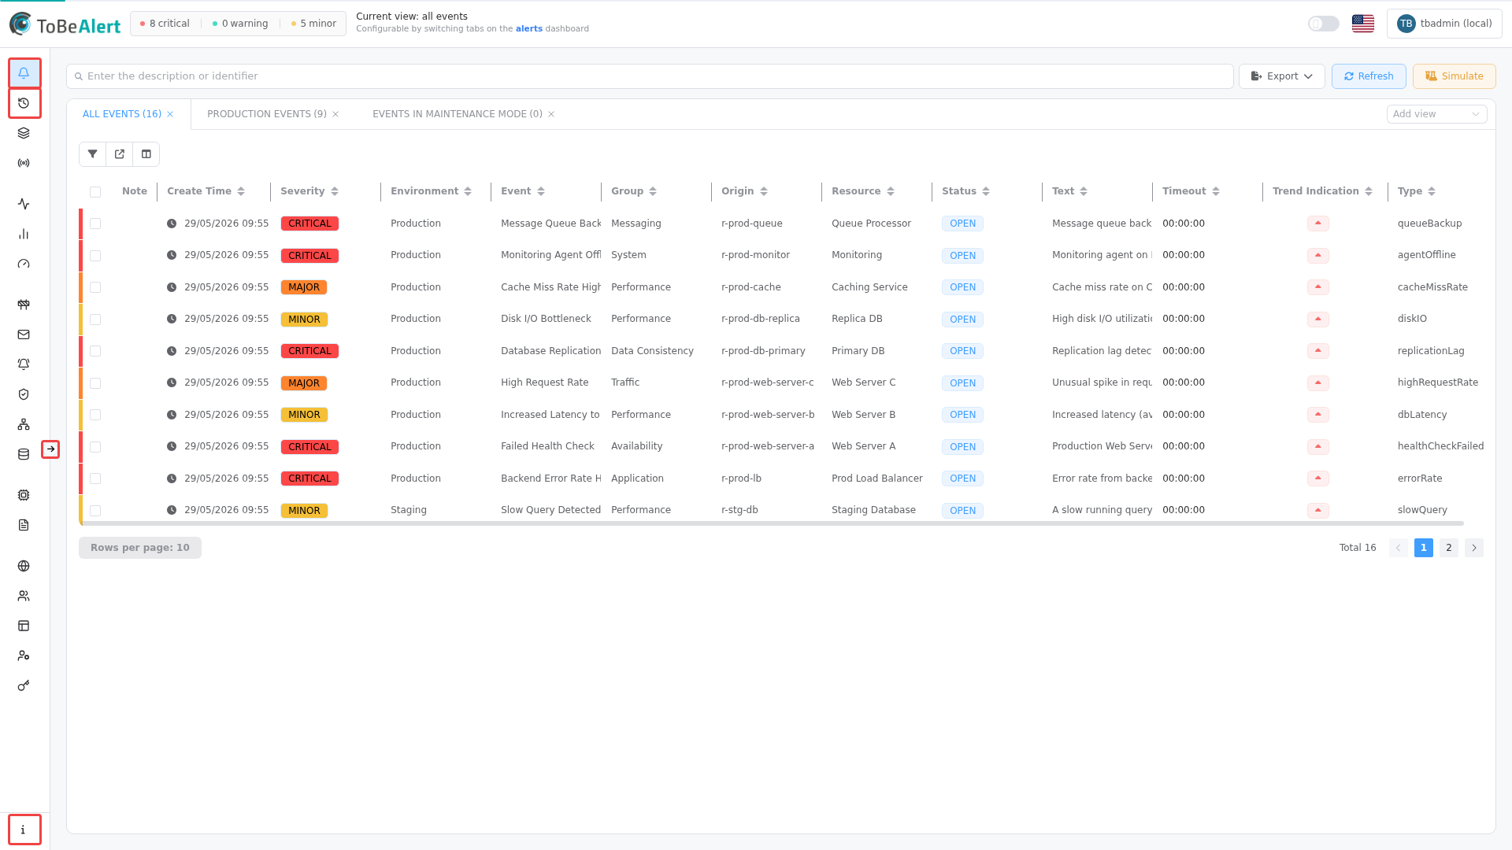This screenshot has height=850, width=1512.
Task: Check the select-all header checkbox
Action: [x=95, y=192]
